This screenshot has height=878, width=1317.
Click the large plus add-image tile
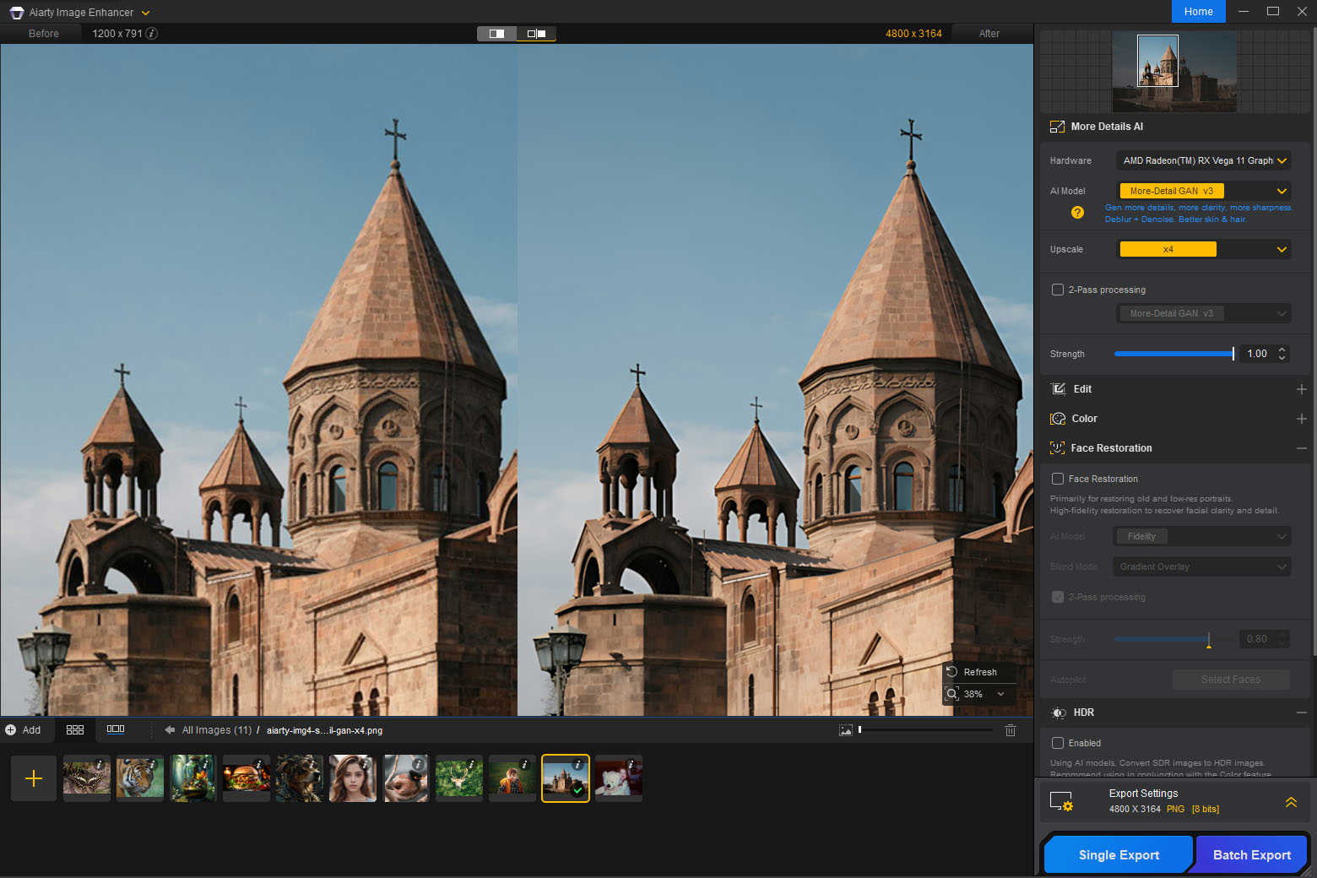[34, 778]
